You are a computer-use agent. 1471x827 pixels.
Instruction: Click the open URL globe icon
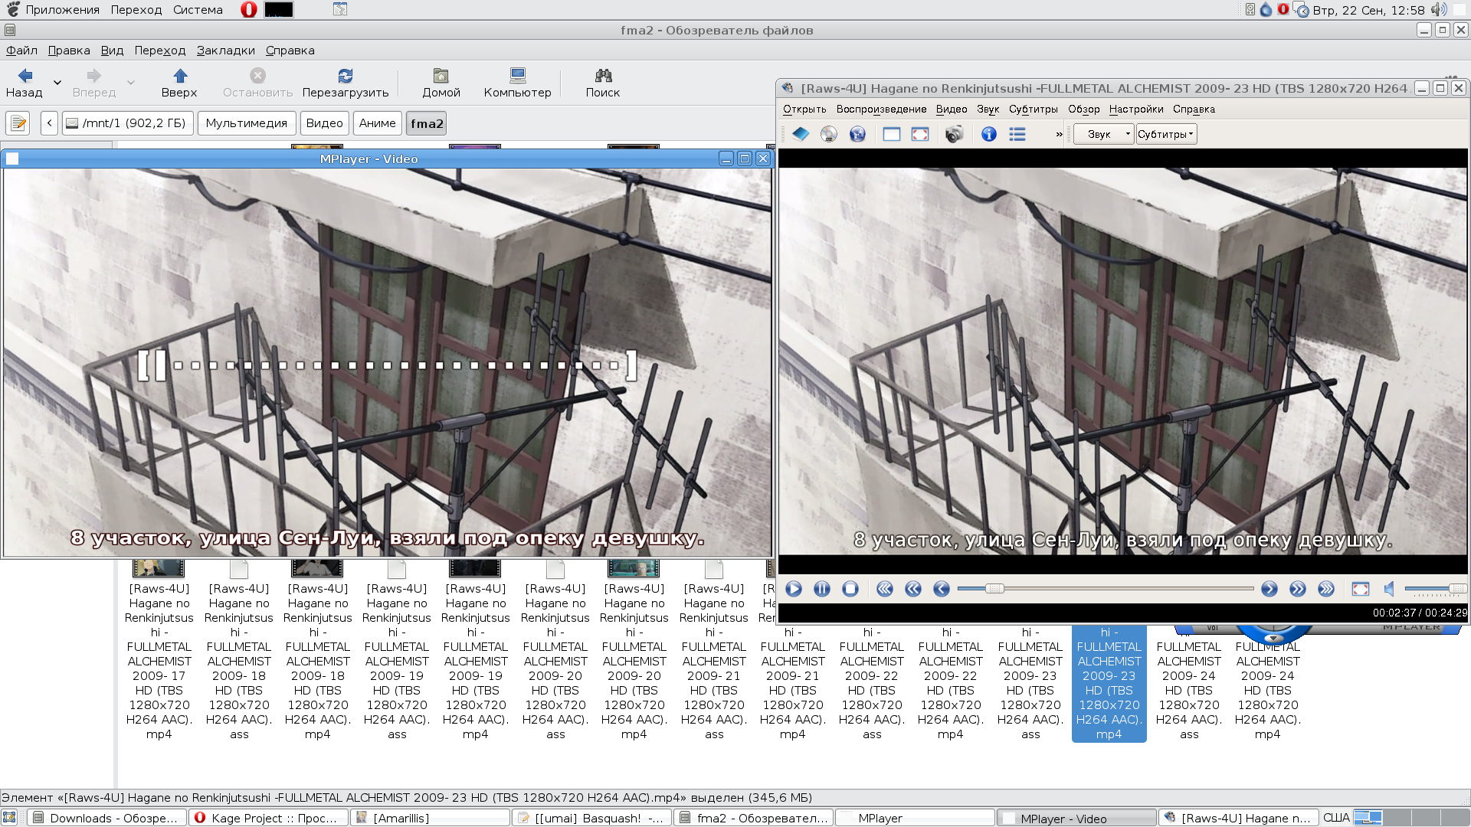pos(857,134)
